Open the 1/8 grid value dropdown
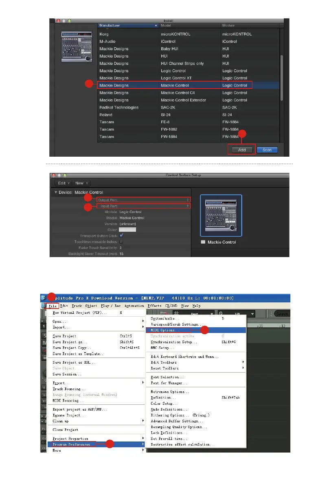This screenshot has width=329, height=486. pos(252,314)
